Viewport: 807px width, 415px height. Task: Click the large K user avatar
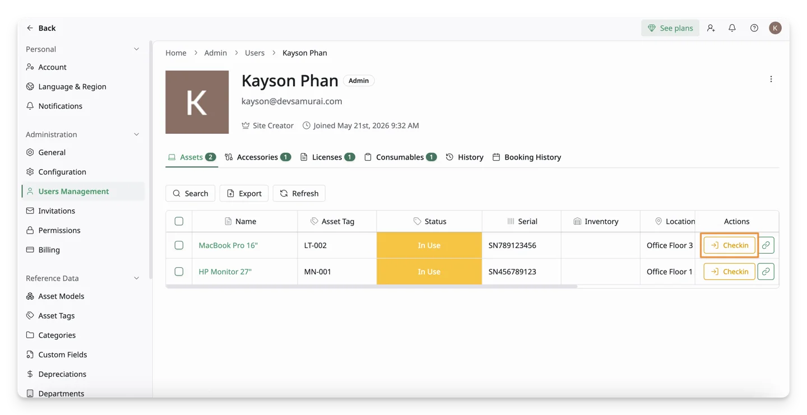point(197,102)
